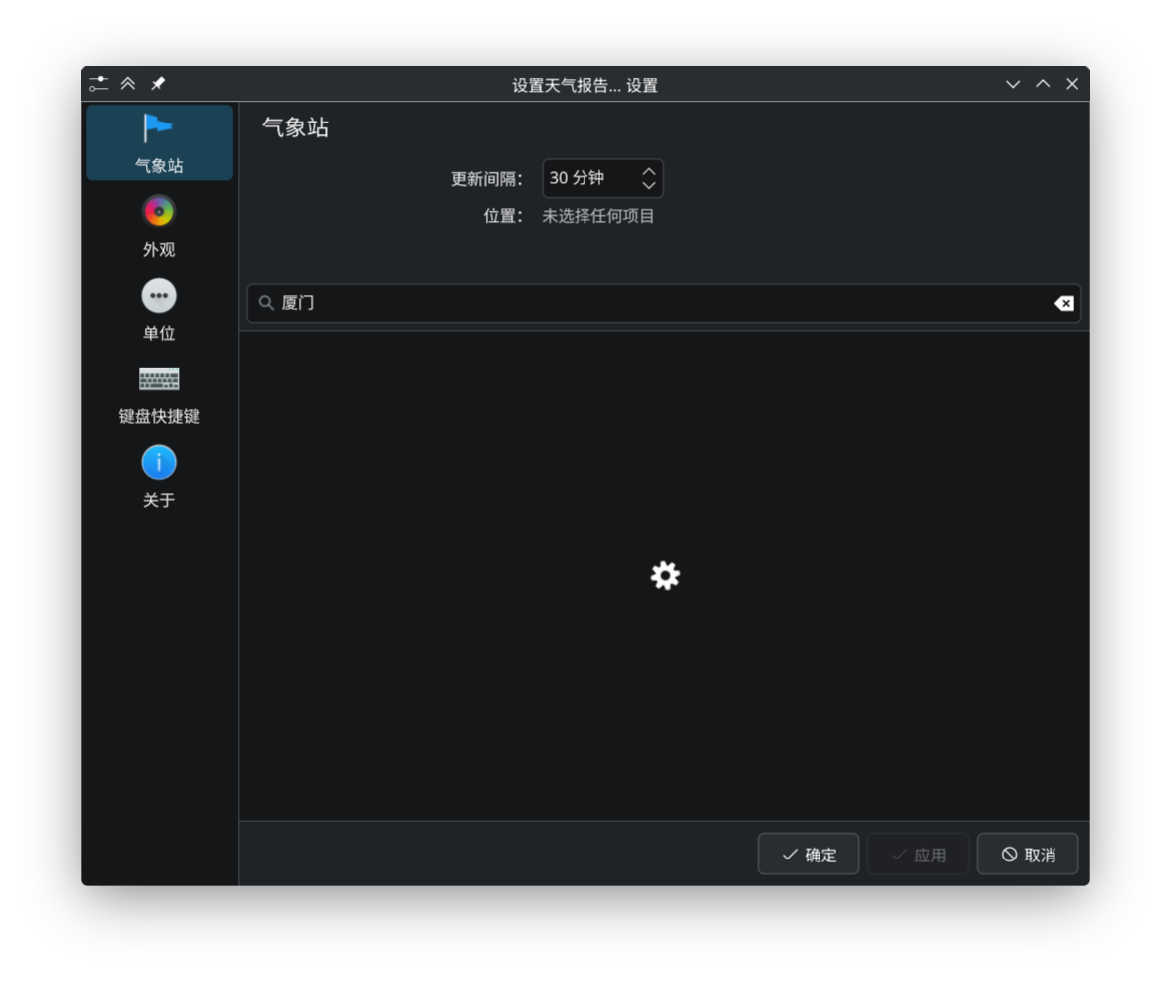This screenshot has height=982, width=1171.
Task: Click the 30 分钟 interval value field
Action: click(x=587, y=178)
